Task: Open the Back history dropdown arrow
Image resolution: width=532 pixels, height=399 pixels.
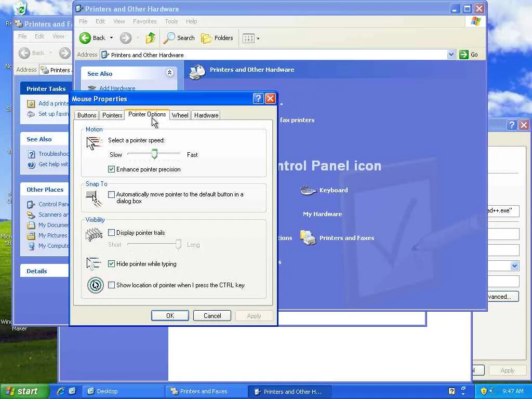Action: (x=111, y=38)
